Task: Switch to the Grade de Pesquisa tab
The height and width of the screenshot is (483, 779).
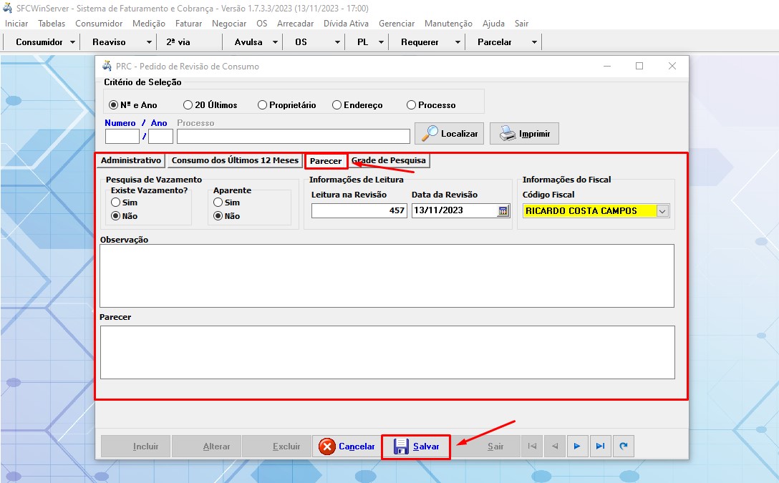Action: click(389, 160)
